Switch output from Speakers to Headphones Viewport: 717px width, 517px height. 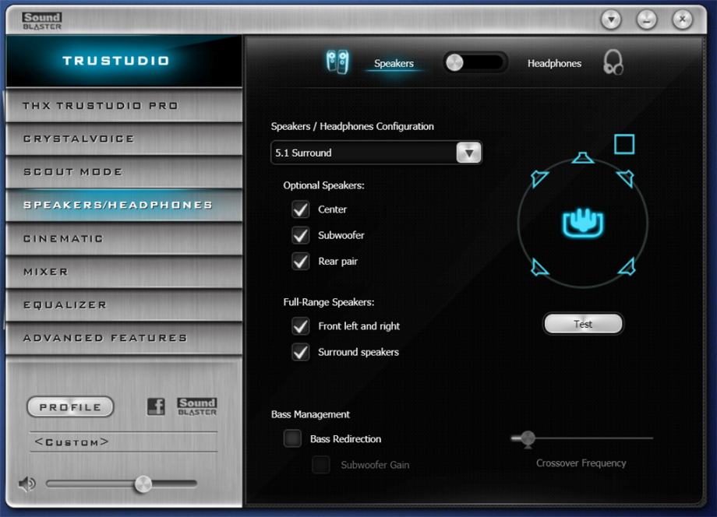tap(475, 63)
